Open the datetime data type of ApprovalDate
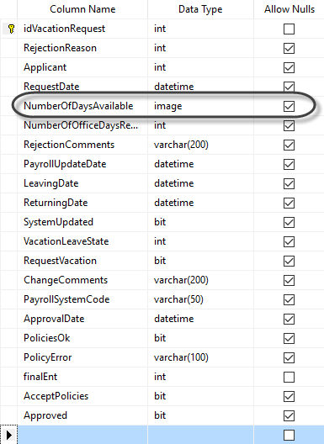Viewport: 324px width, 444px height. point(200,319)
